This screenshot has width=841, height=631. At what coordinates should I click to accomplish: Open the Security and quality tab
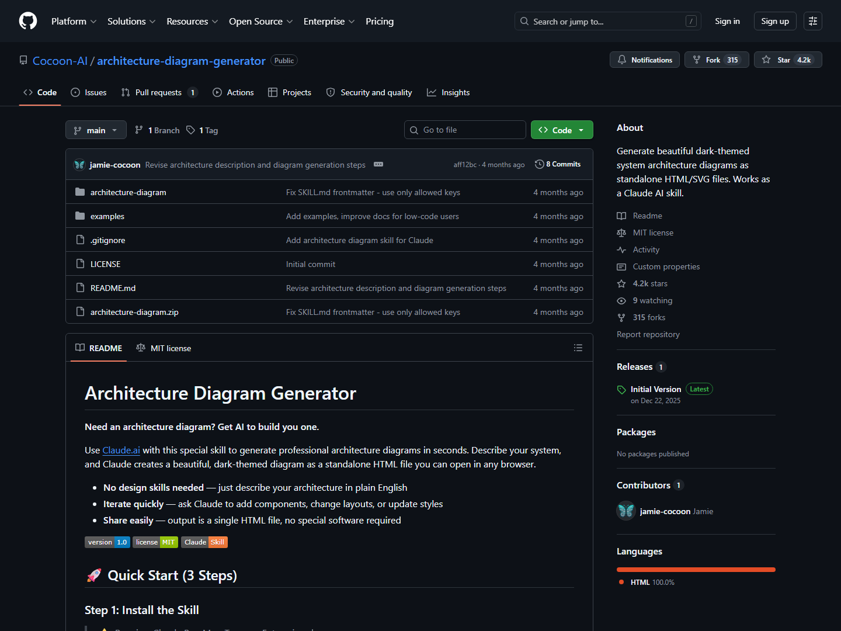click(369, 92)
